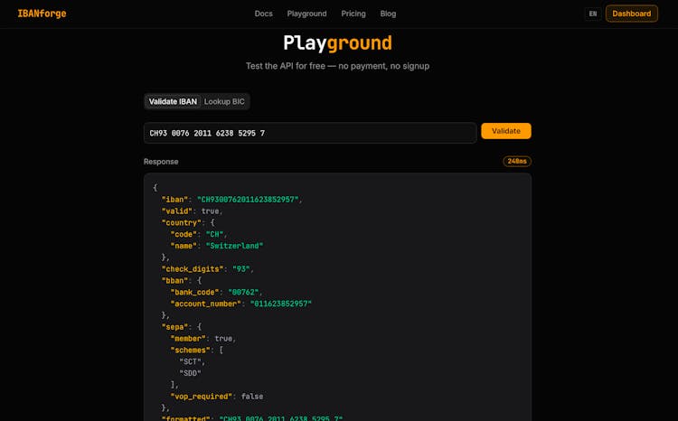Click the "bank_code" line in the response

tap(216, 293)
